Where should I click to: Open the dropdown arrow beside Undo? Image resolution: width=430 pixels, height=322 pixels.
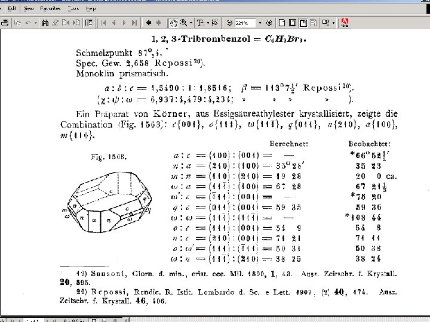35,23
